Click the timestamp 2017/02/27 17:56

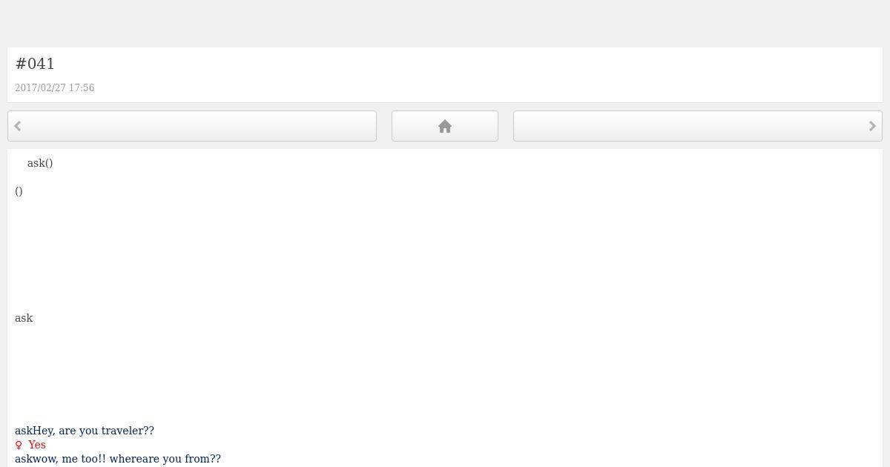tap(54, 87)
